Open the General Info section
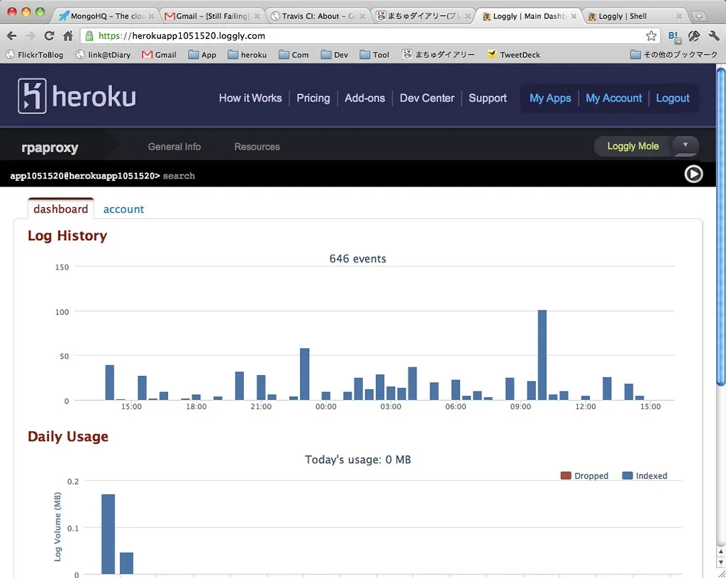The height and width of the screenshot is (578, 726). coord(174,147)
